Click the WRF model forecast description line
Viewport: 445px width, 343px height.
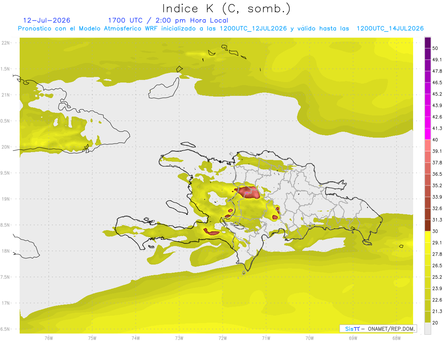(x=221, y=28)
